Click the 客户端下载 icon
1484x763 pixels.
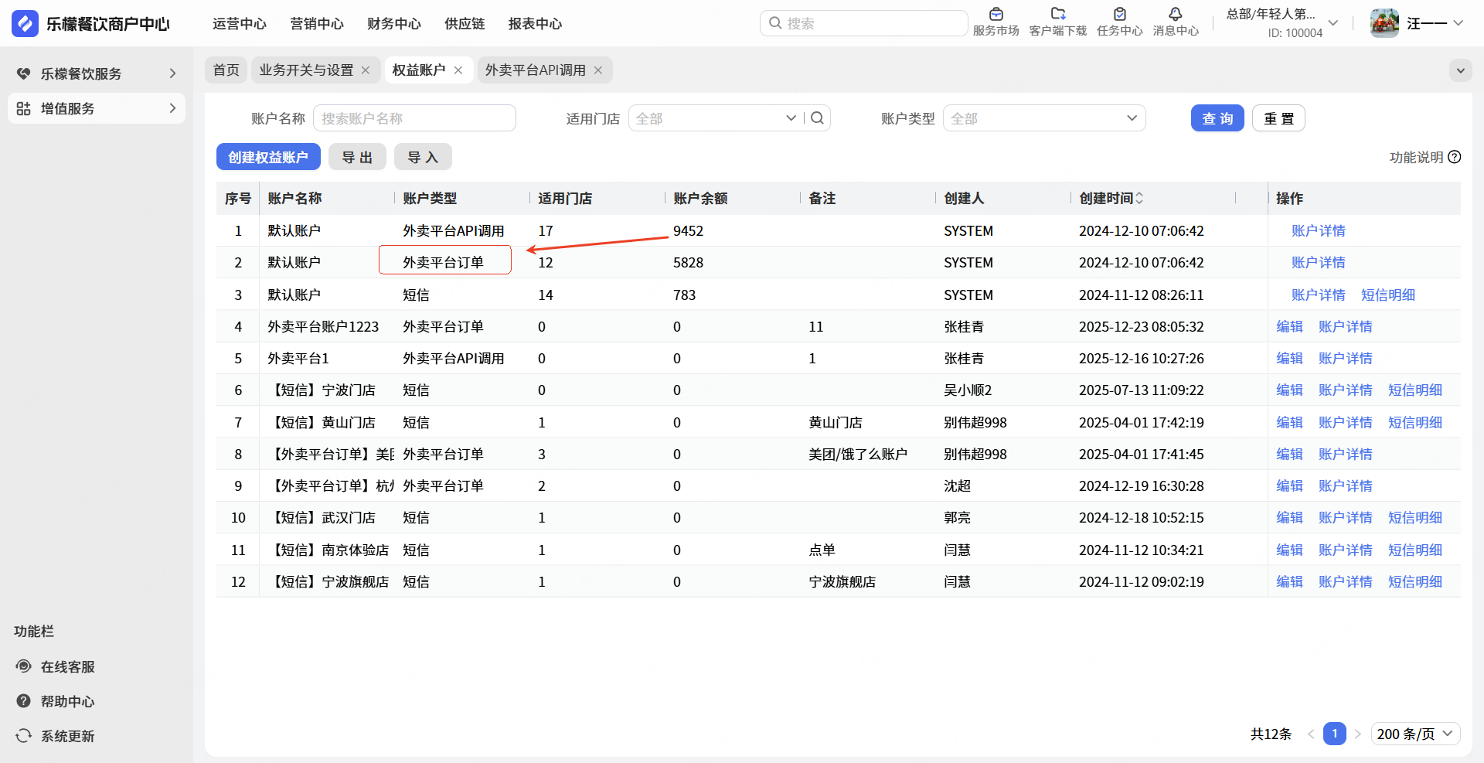click(1057, 15)
